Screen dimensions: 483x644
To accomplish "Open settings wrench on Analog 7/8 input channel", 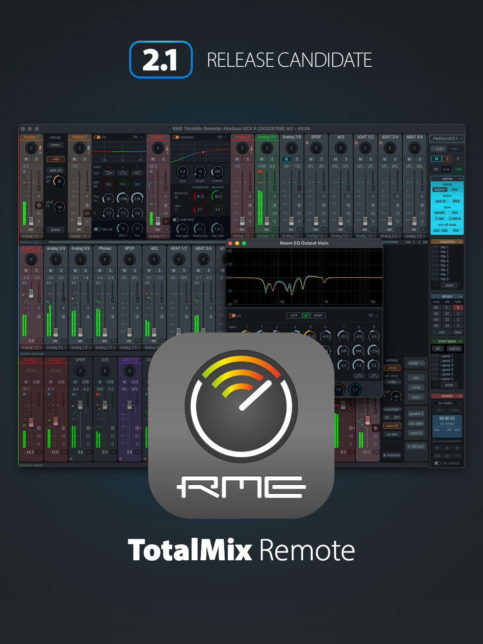I will [299, 205].
